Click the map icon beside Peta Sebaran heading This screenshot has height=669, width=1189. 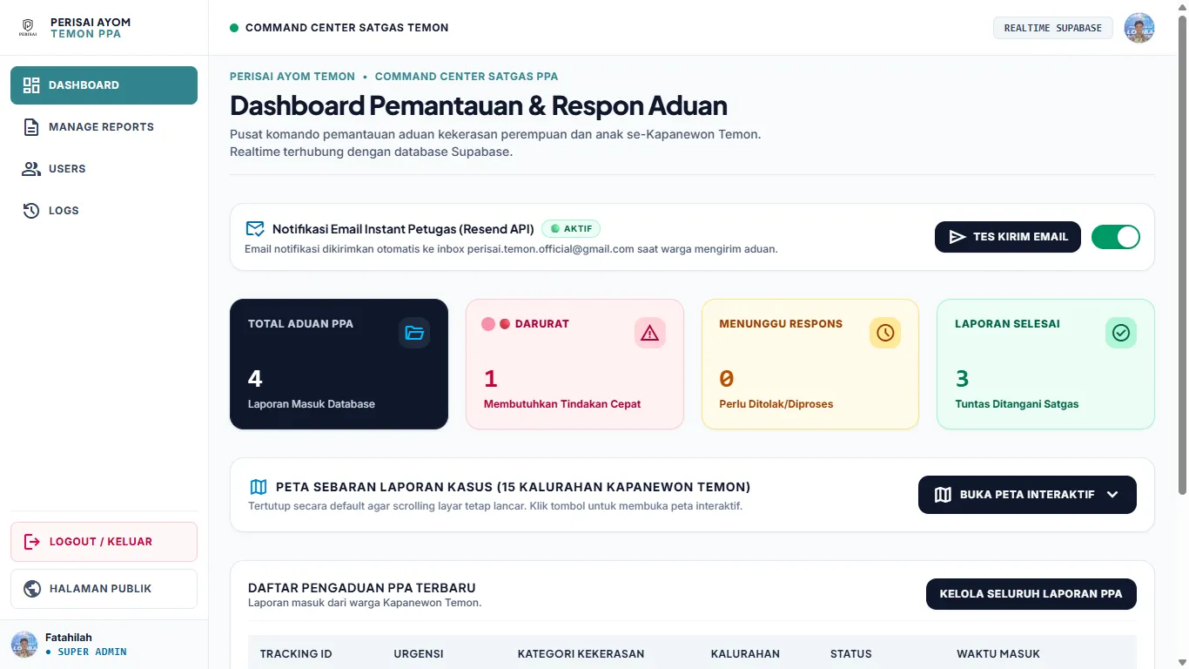pos(259,487)
